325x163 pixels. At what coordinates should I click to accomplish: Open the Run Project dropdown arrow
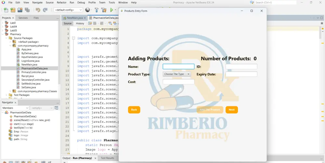115,10
